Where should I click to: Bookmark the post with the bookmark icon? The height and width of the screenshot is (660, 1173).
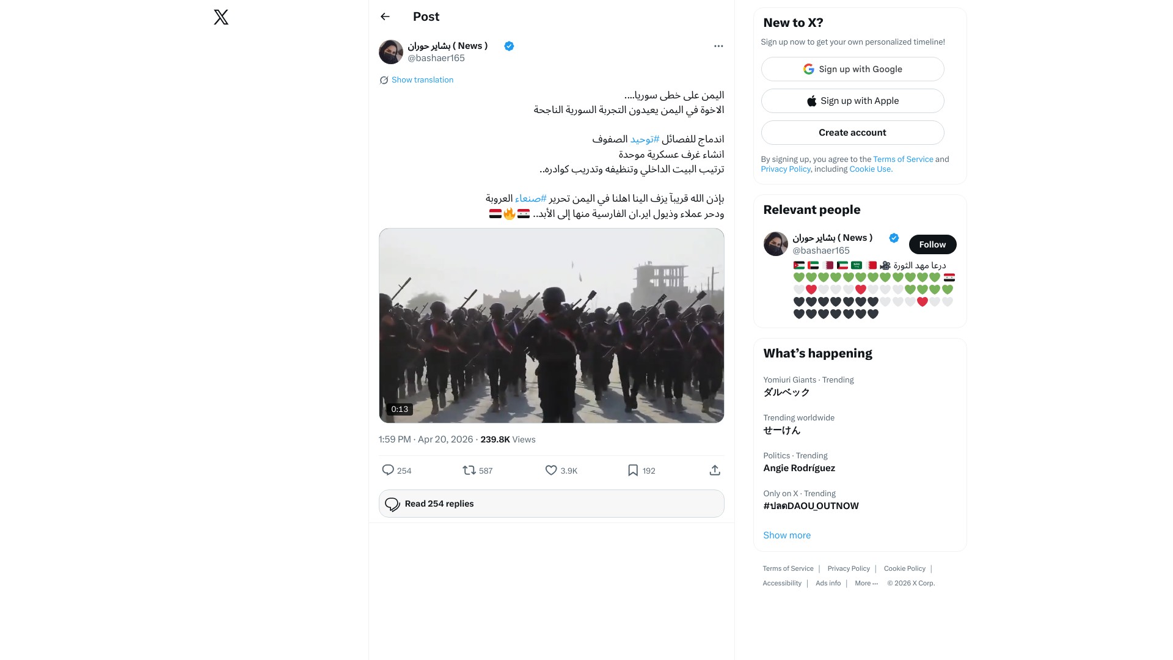coord(633,470)
